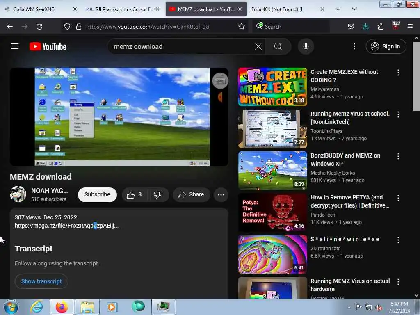Search with your voice microphone icon

[x=306, y=46]
